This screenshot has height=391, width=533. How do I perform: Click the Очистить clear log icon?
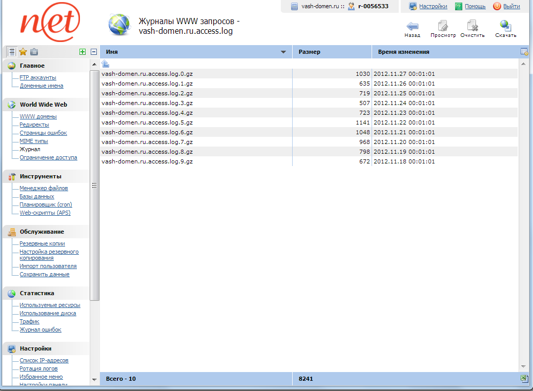[472, 26]
